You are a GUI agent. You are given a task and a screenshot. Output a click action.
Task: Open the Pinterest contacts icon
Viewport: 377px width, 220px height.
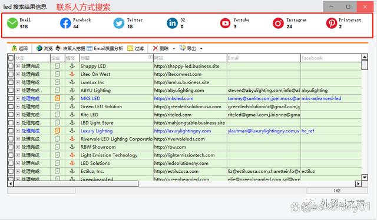pos(332,23)
